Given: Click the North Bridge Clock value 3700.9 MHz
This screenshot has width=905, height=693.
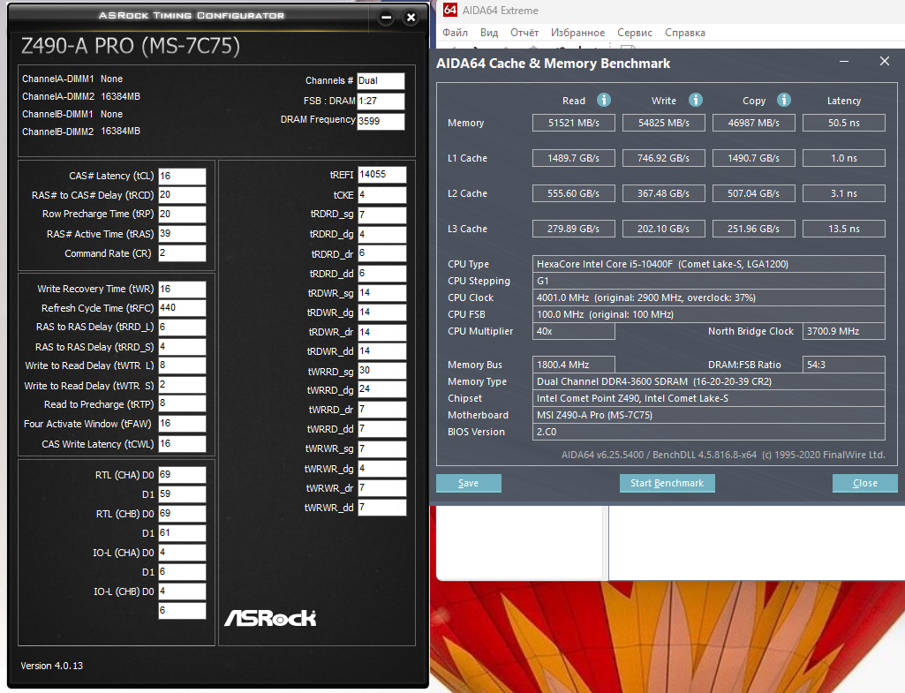Looking at the screenshot, I should click(x=843, y=331).
